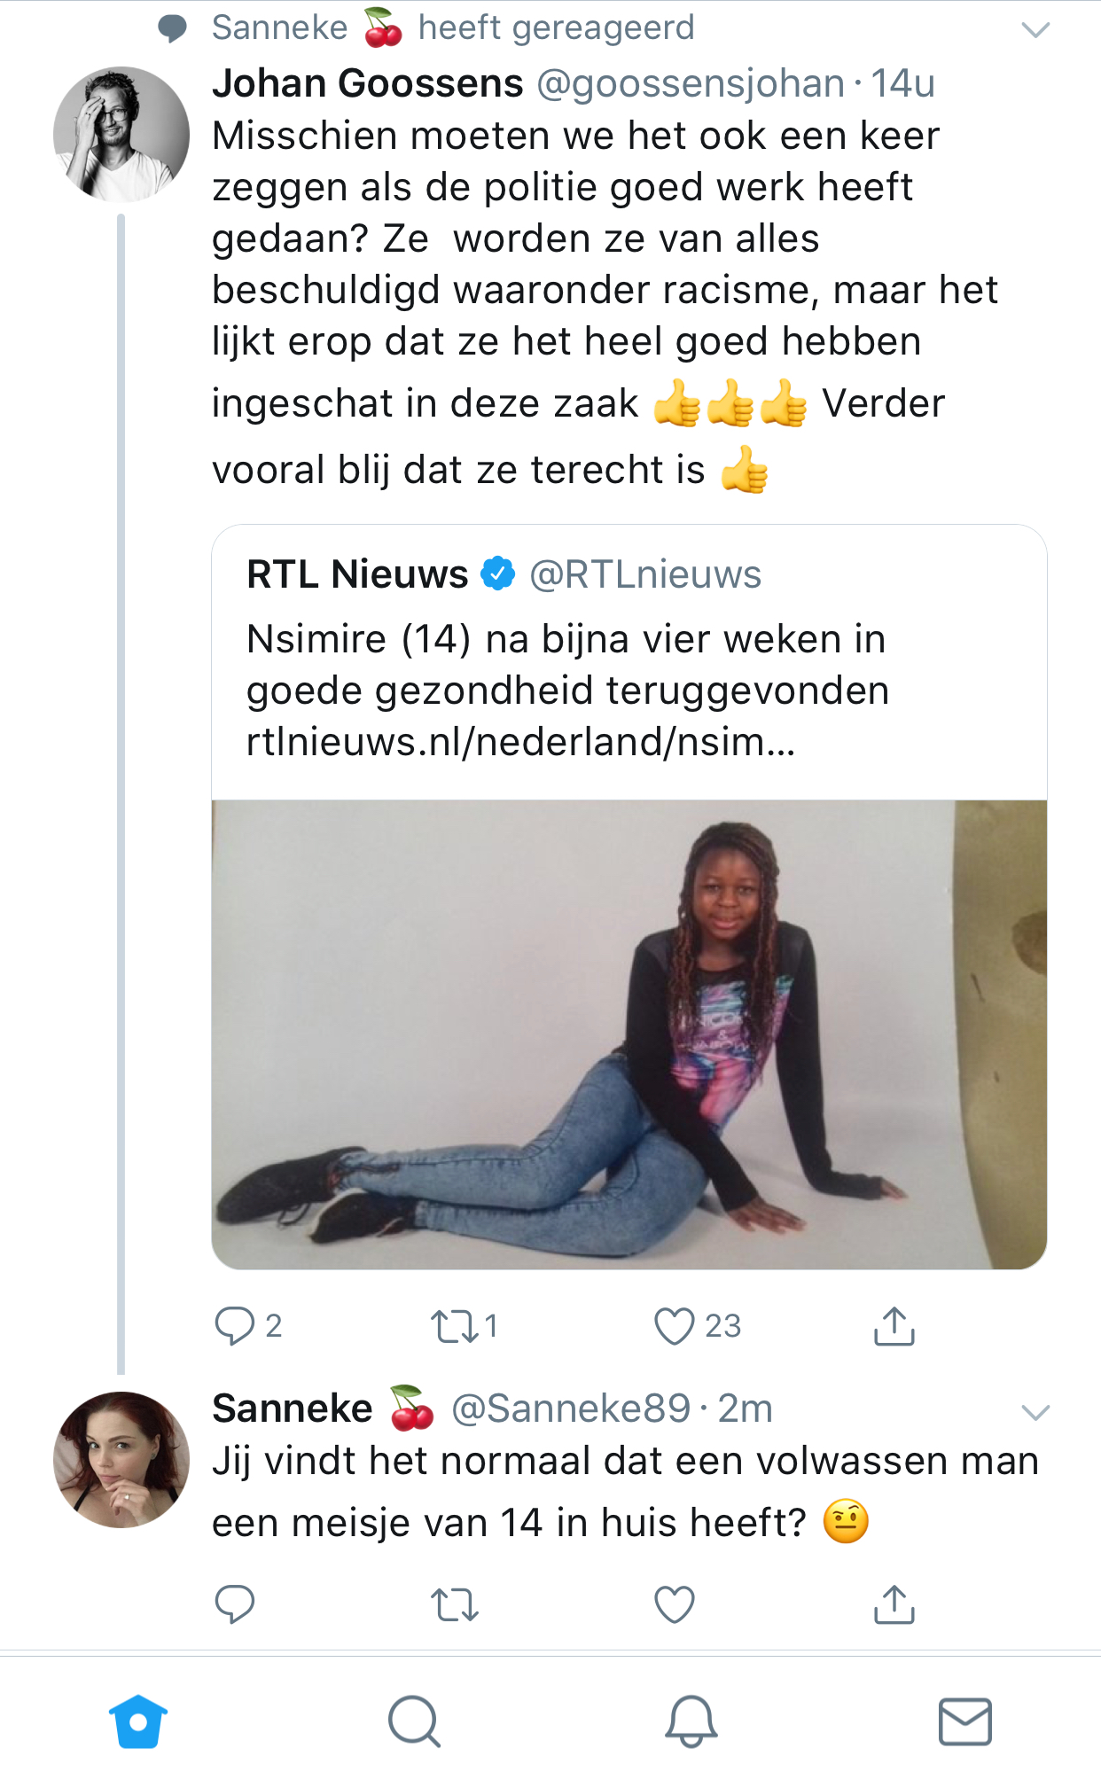Reply to Sanneke's tweet

click(x=235, y=1604)
